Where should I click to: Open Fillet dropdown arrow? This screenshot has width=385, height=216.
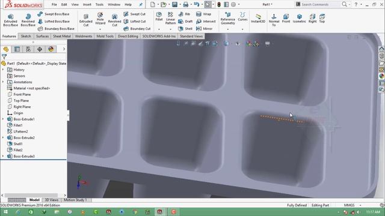[159, 29]
